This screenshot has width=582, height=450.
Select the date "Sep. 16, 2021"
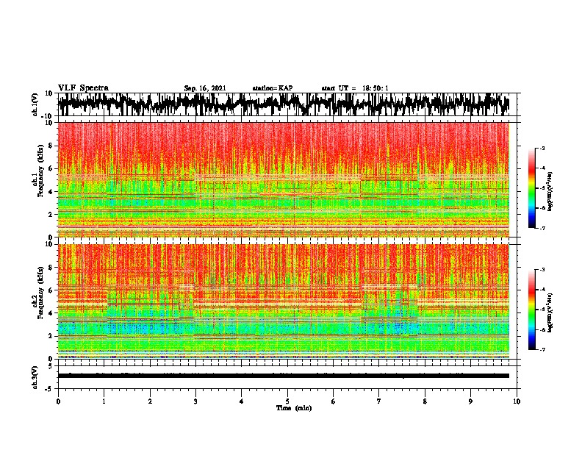click(x=205, y=88)
